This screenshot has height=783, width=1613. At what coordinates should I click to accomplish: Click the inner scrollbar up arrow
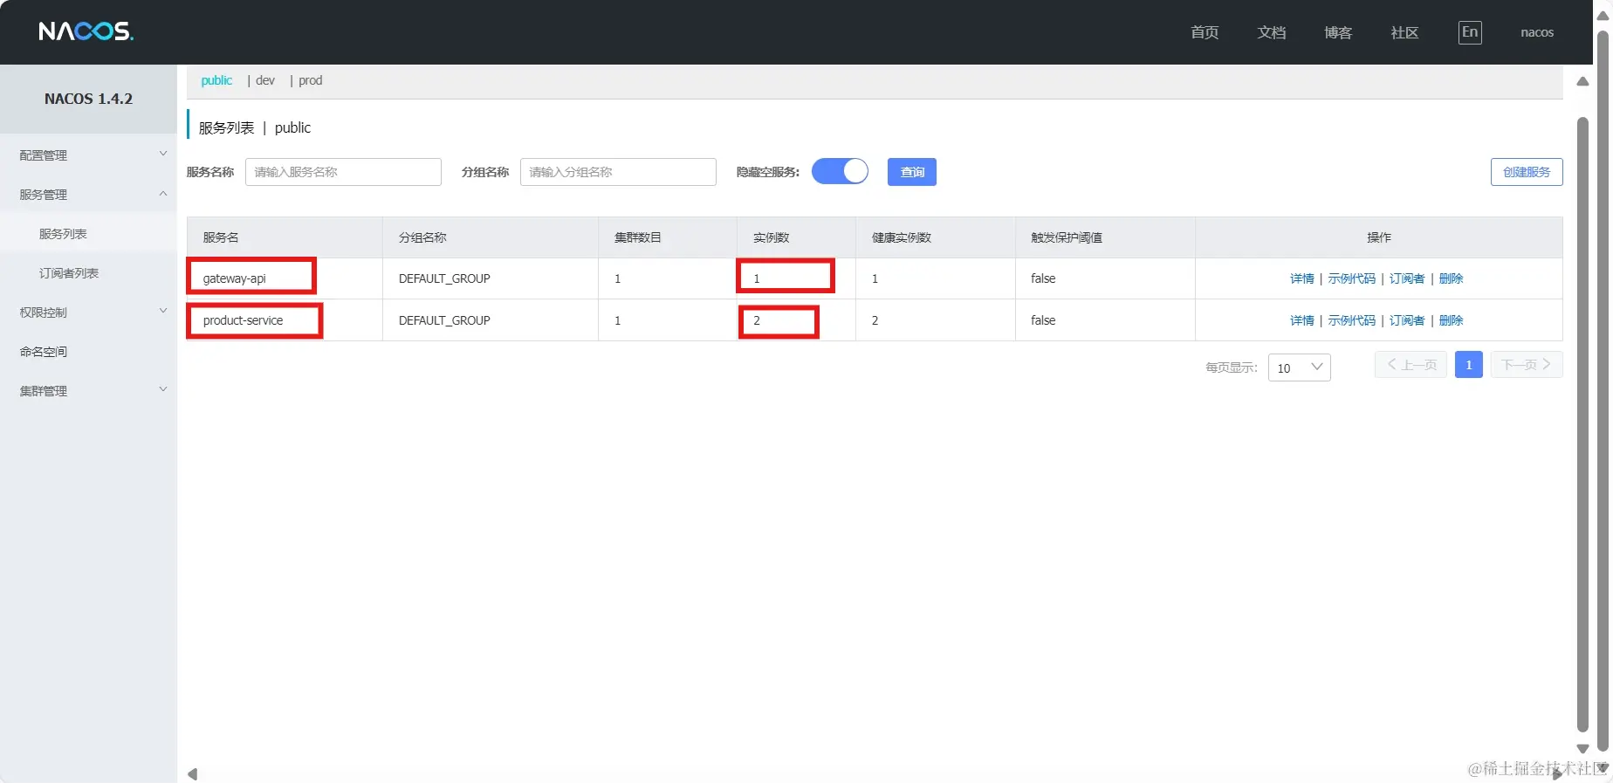1582,81
